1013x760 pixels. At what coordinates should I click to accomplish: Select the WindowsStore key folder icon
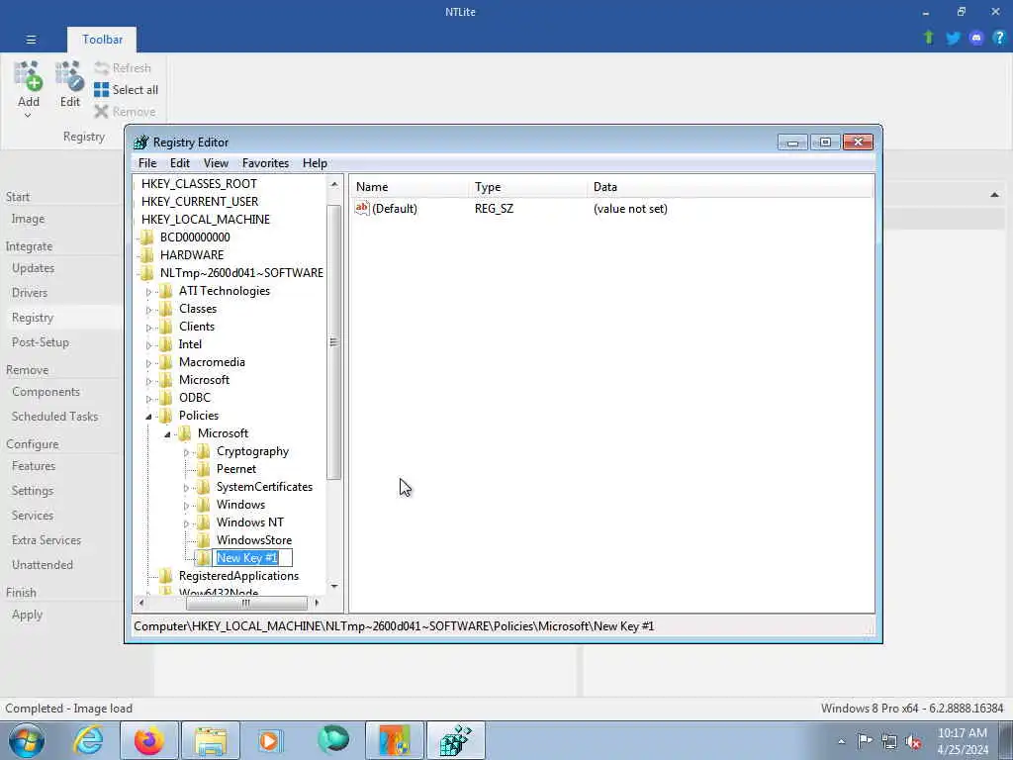point(204,540)
